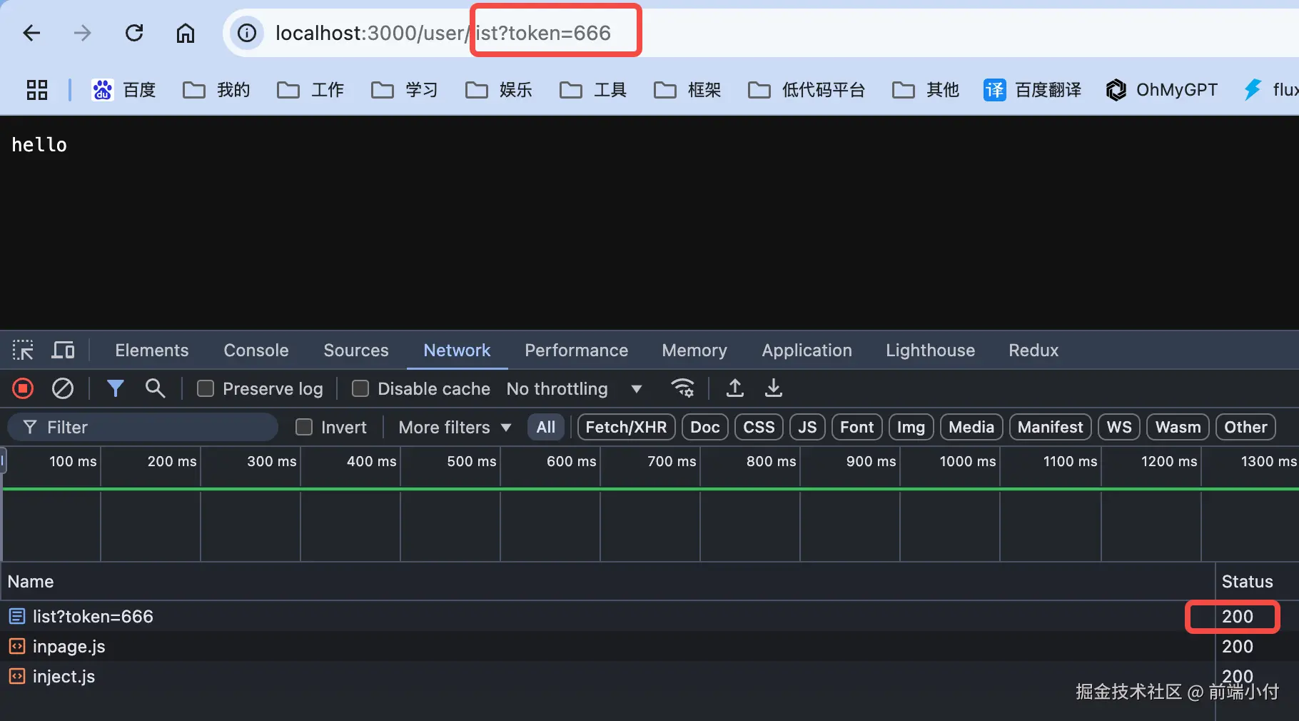
Task: Clear the network log
Action: (x=63, y=388)
